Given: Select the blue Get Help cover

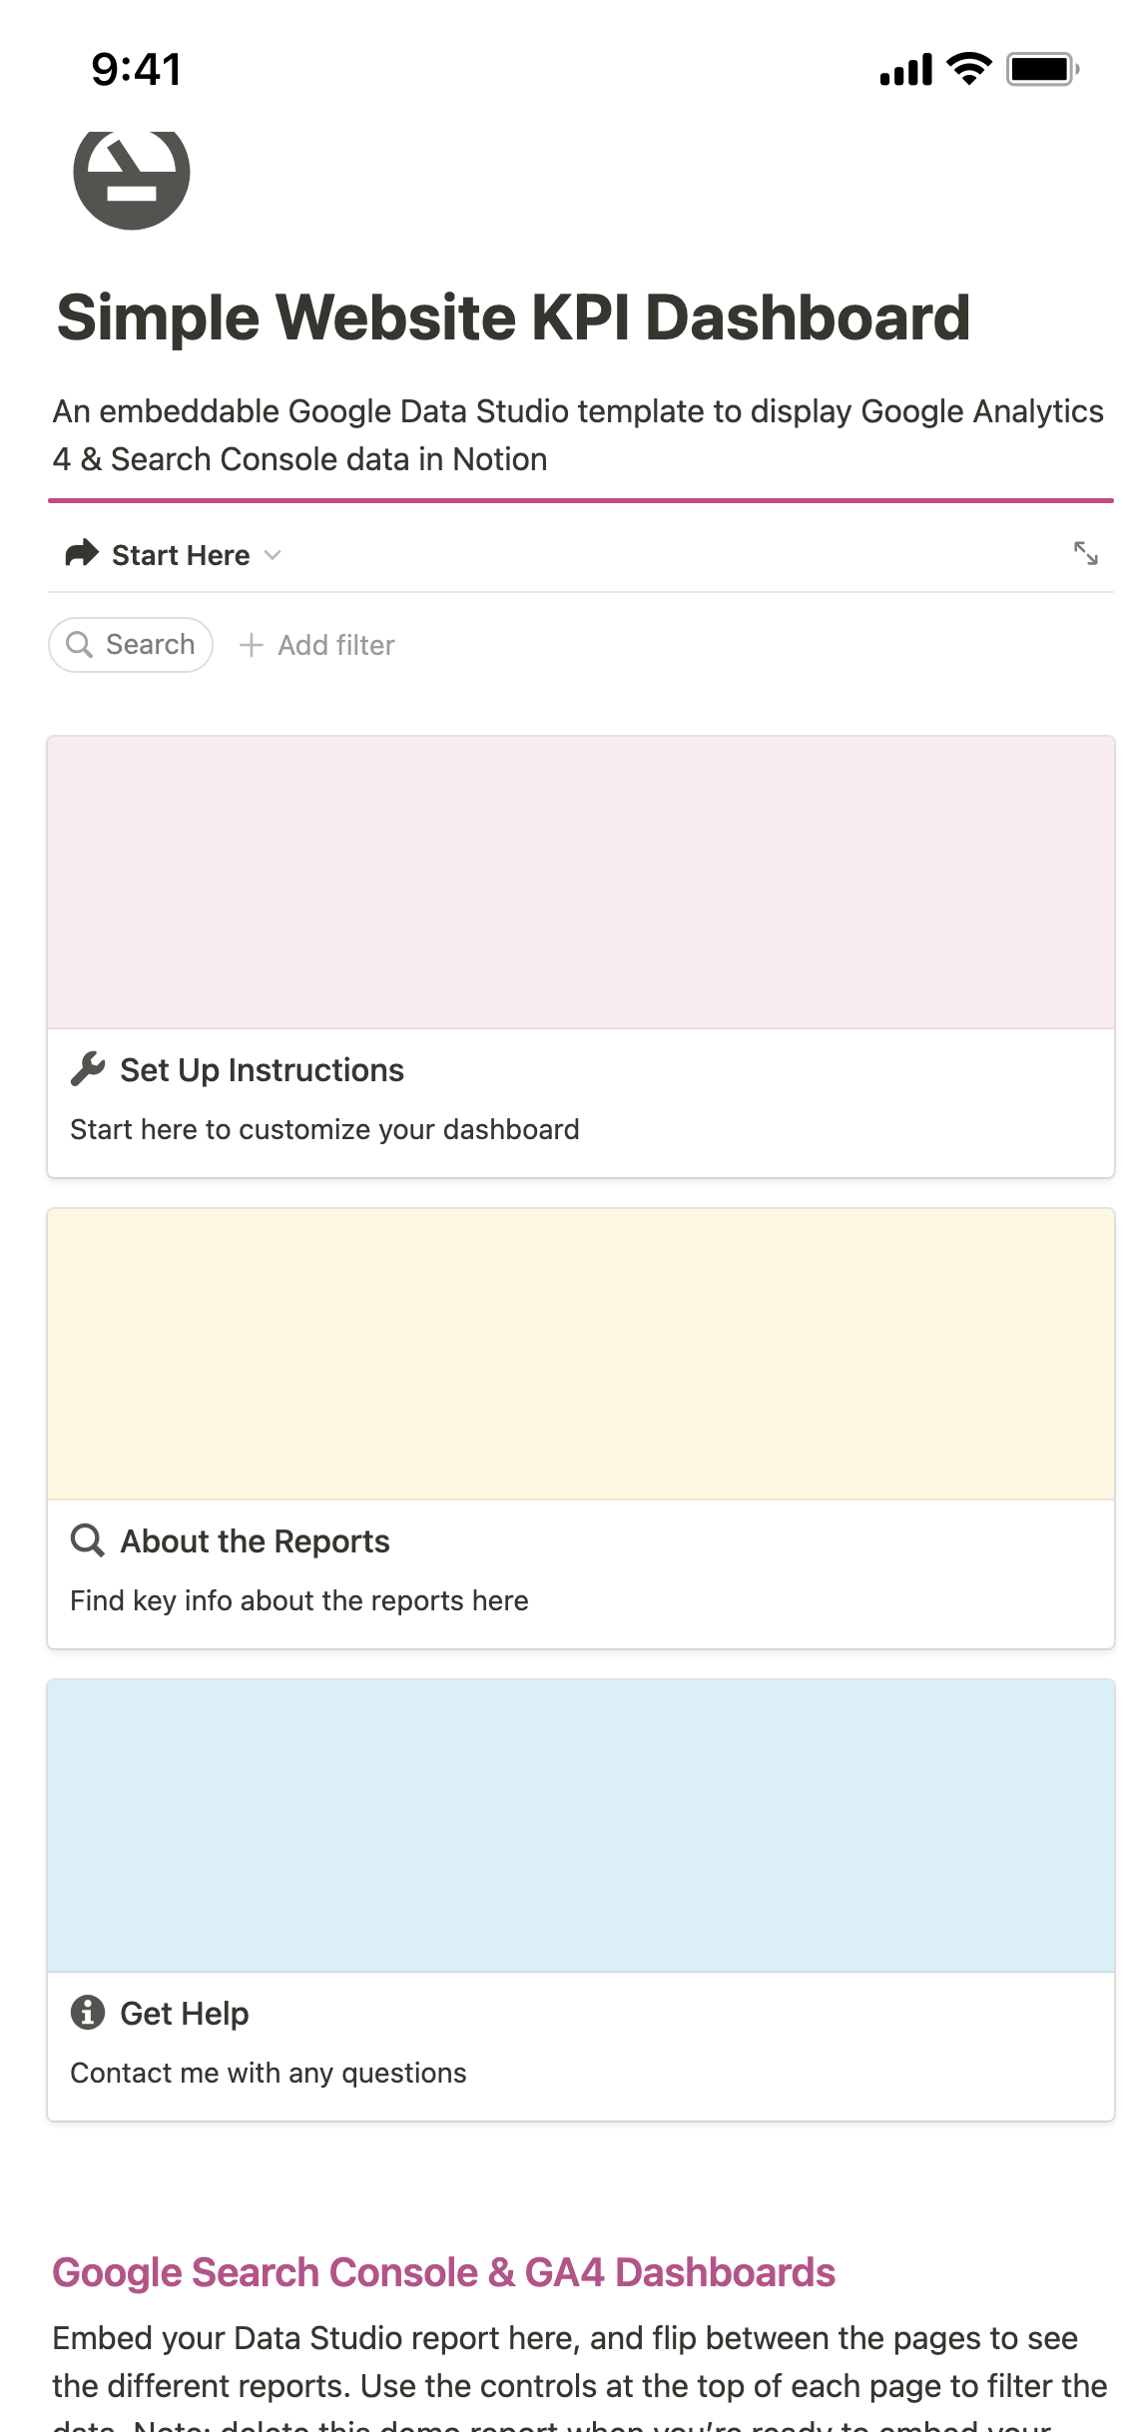Looking at the screenshot, I should click(x=581, y=1826).
